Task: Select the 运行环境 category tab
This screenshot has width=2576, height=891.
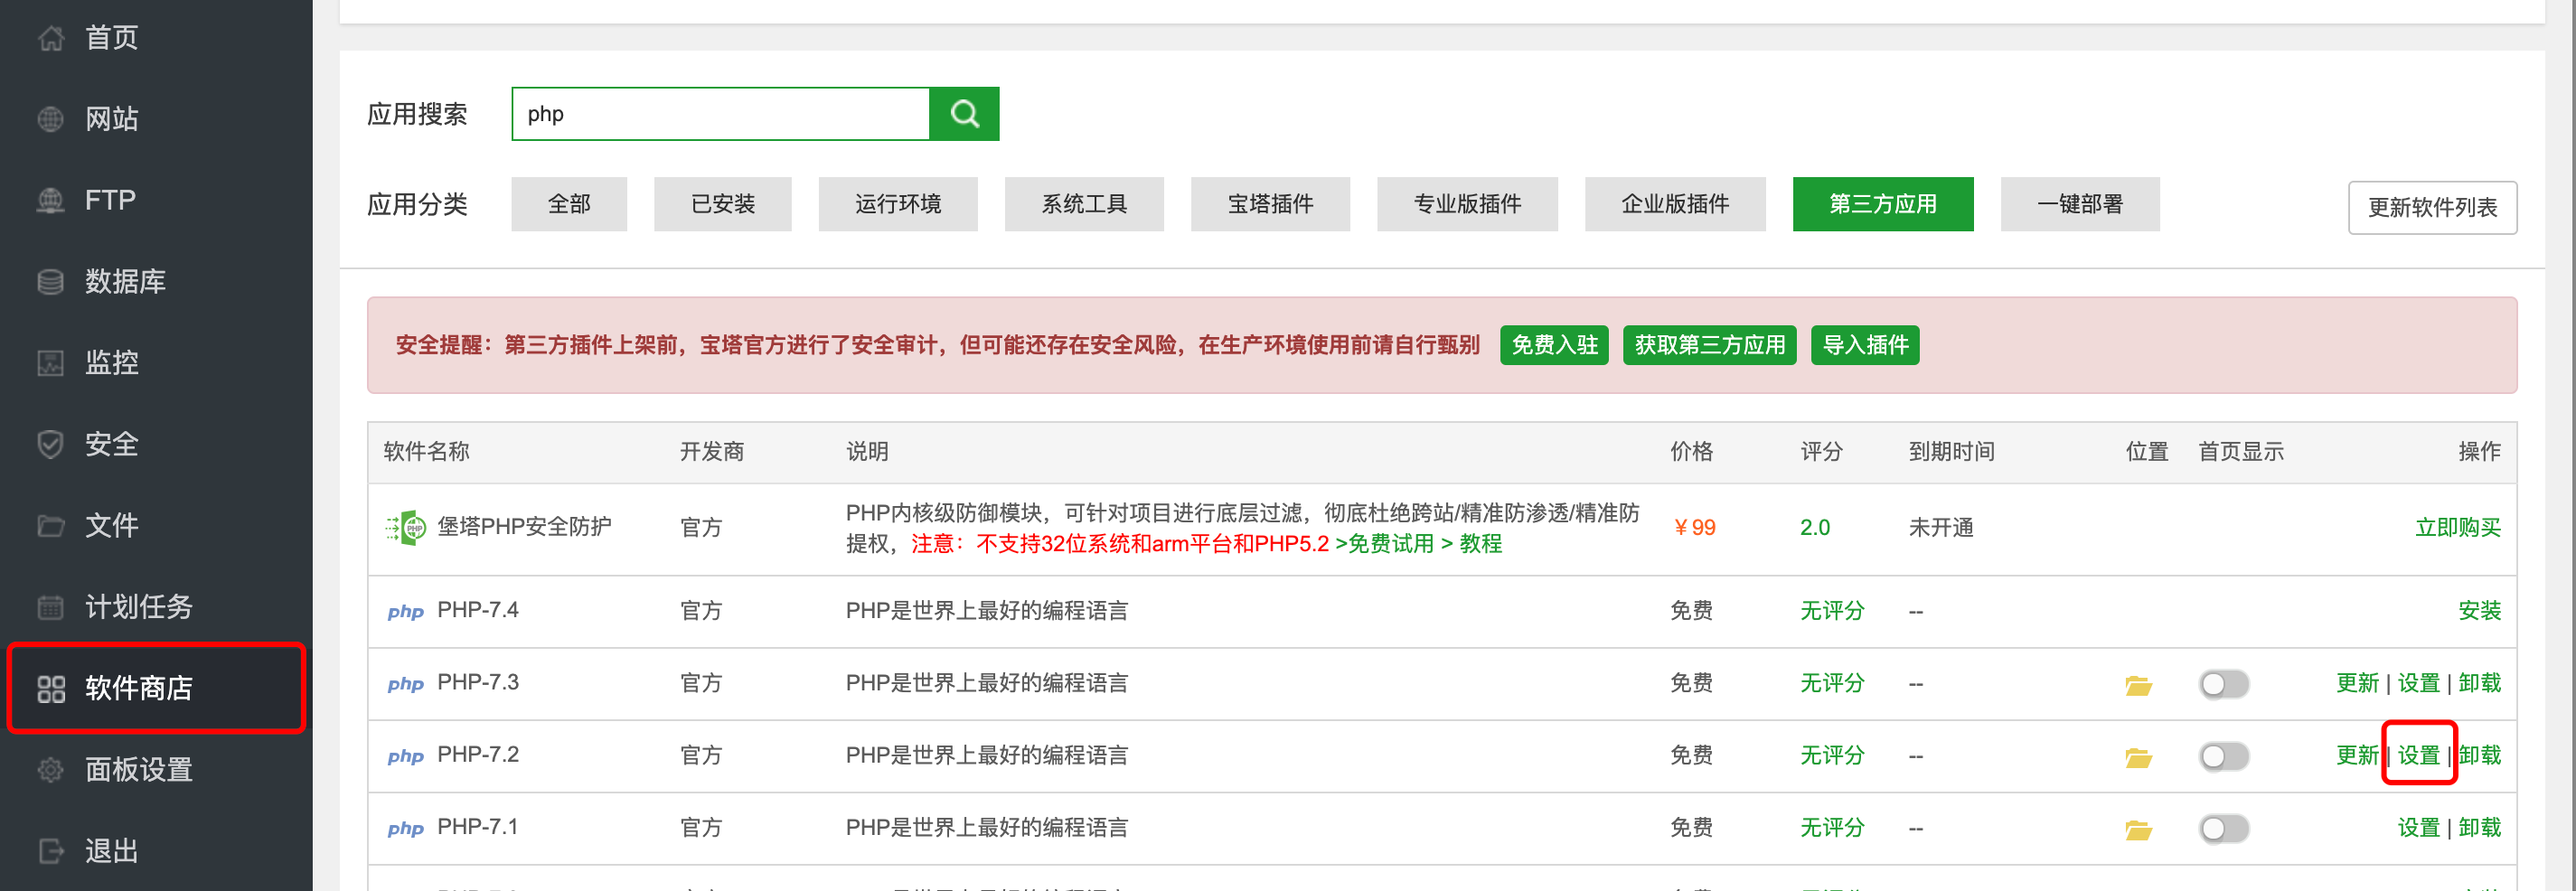Action: [898, 204]
